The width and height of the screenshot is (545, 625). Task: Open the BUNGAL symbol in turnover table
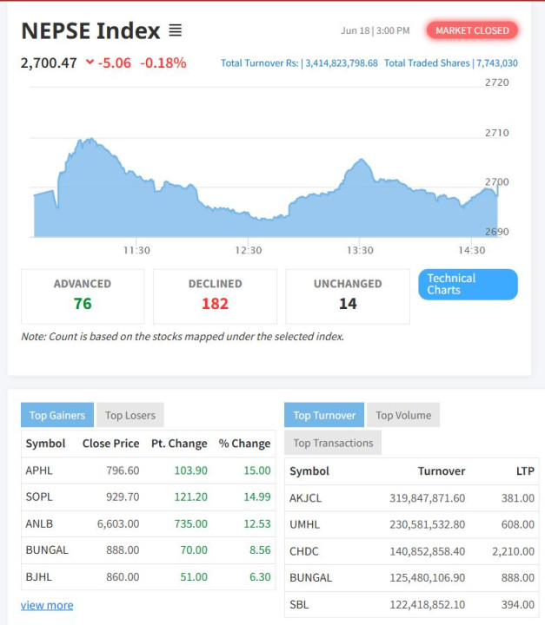point(310,577)
